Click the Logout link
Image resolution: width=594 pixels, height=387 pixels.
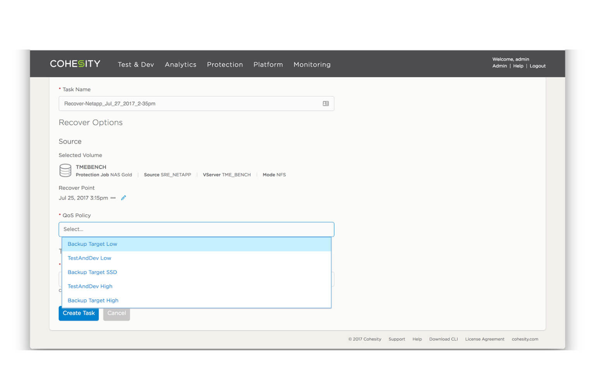tap(538, 66)
